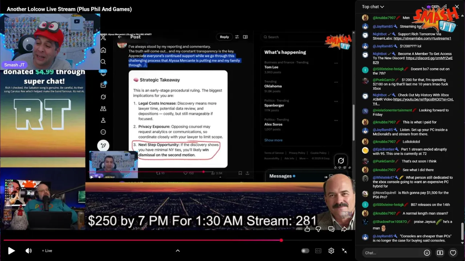Click Notifications bell in X sidebar
Viewport: 465px width, 261px height.
pyautogui.click(x=103, y=73)
